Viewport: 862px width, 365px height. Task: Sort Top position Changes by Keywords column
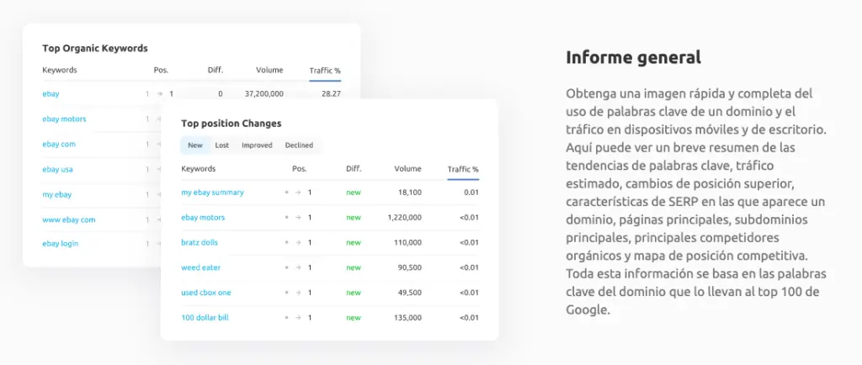pyautogui.click(x=199, y=168)
